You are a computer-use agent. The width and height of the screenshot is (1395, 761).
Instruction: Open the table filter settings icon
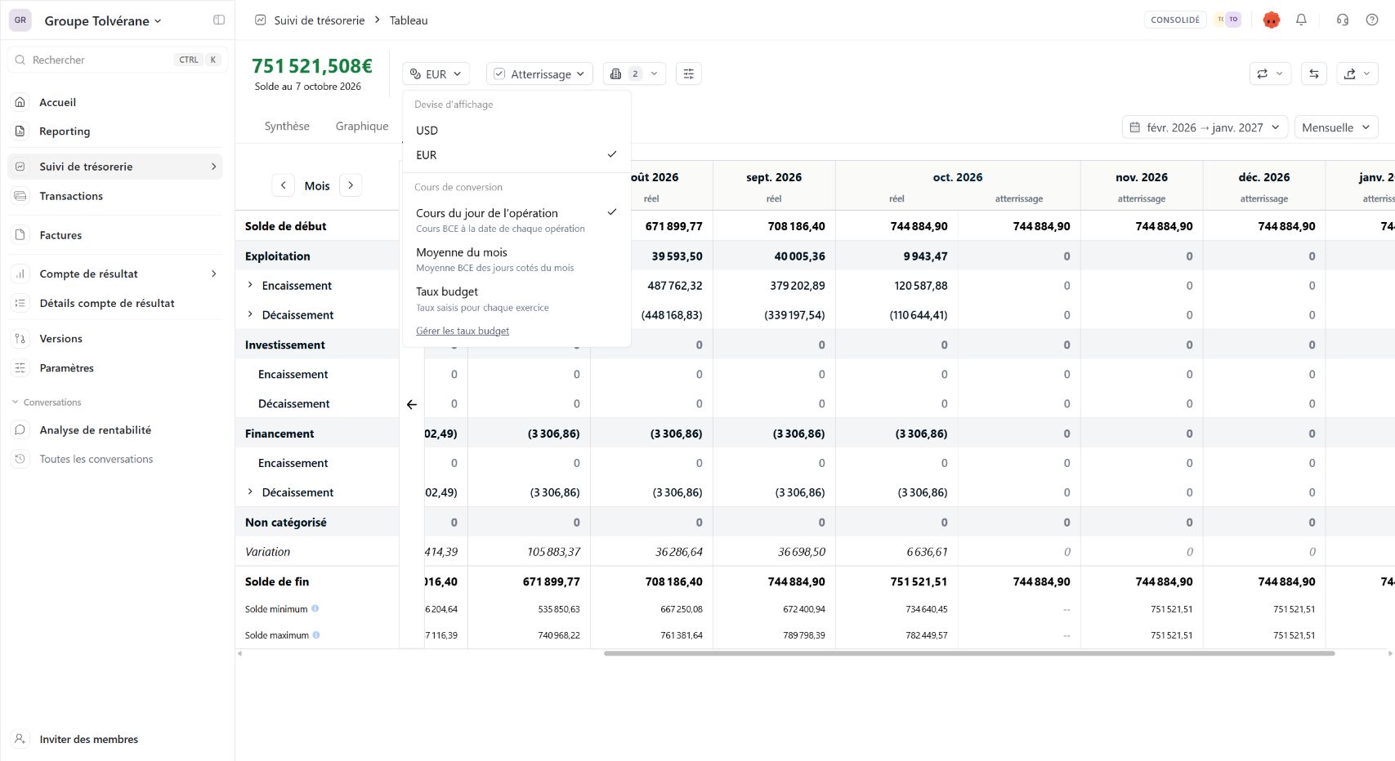tap(689, 73)
